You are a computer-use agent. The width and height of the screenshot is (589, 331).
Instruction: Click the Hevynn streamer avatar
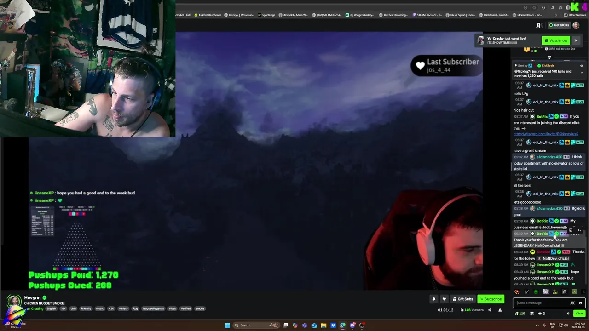pyautogui.click(x=14, y=302)
